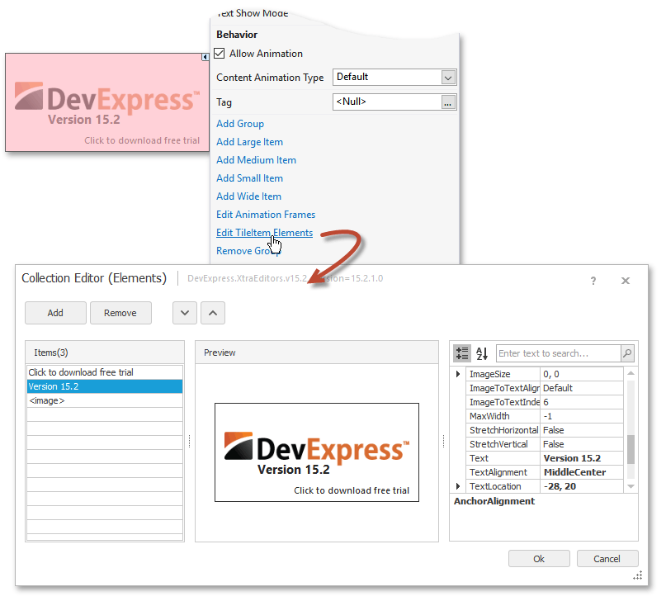The width and height of the screenshot is (666, 601).
Task: Click the property search magnifier icon
Action: [627, 353]
